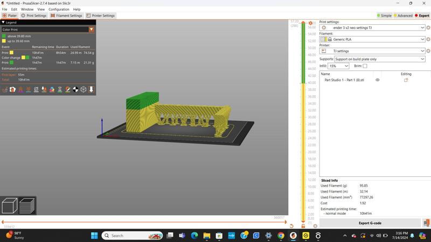Open Google Chrome from the taskbar

(281, 236)
